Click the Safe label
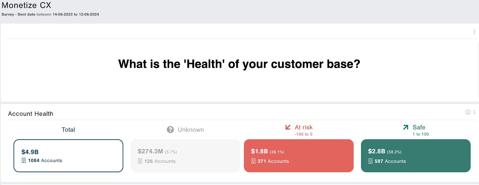The image size is (479, 185). click(419, 127)
